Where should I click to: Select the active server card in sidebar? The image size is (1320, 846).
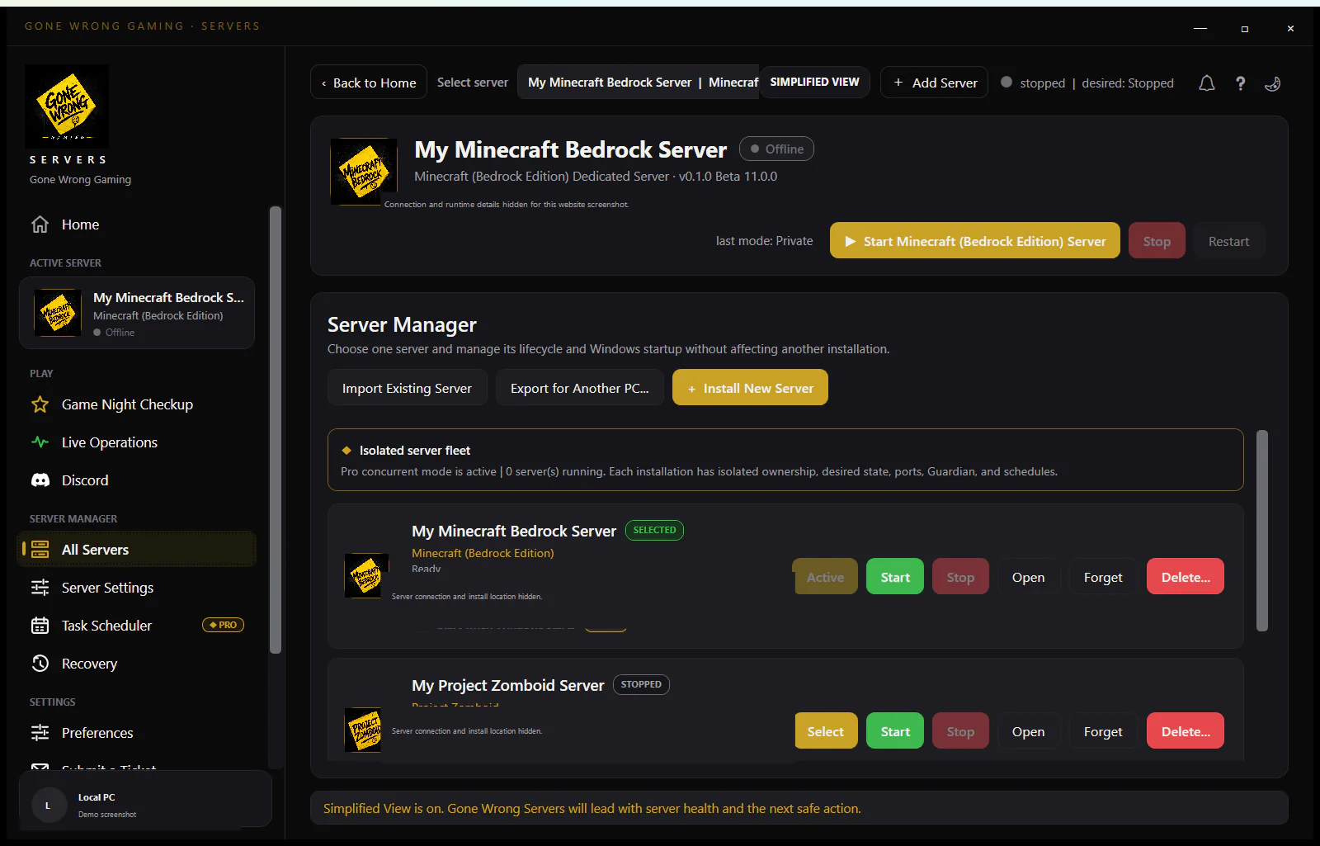tap(137, 313)
